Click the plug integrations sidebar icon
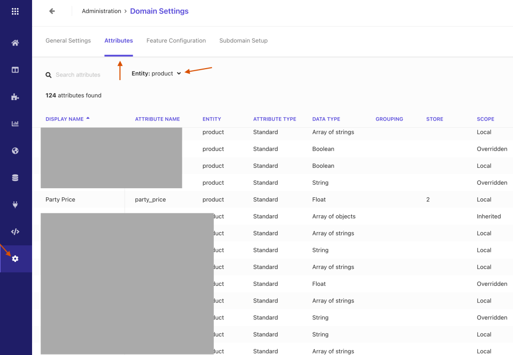The image size is (513, 355). (x=15, y=205)
